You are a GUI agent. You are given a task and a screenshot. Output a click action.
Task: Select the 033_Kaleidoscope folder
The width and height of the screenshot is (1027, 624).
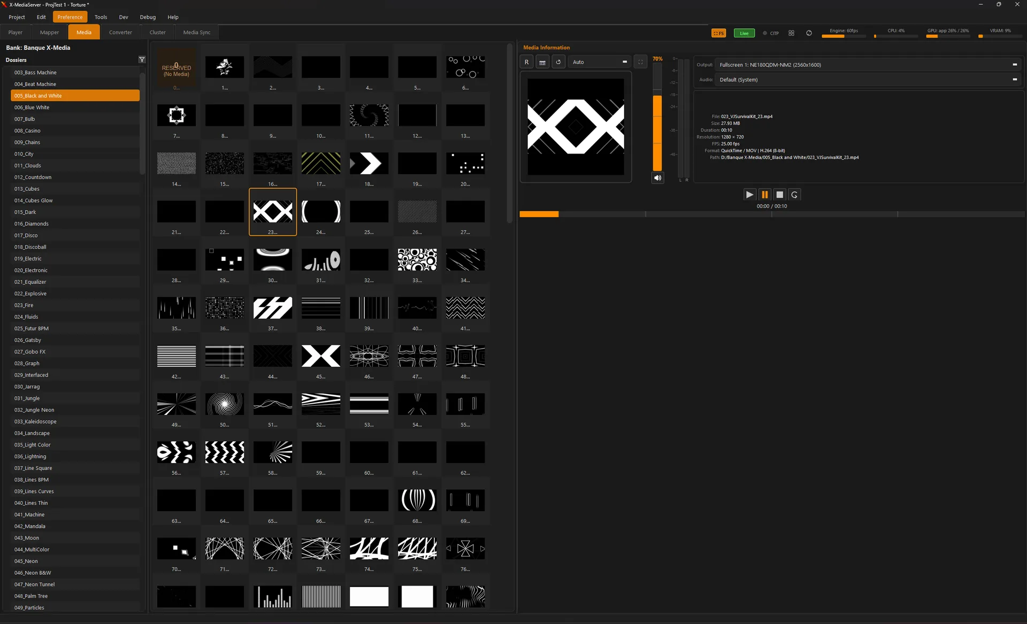pos(75,422)
